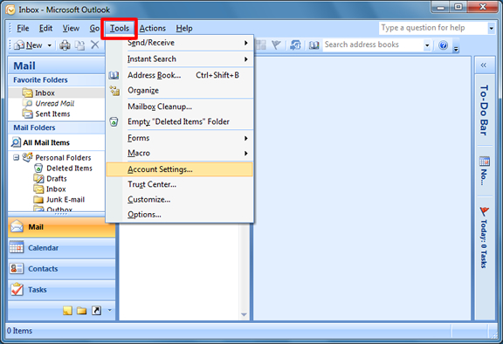Click the calendar icon on the To-Do Bar
This screenshot has width=503, height=344.
click(x=485, y=161)
